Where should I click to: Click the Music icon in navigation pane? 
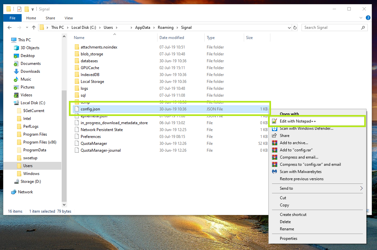click(x=16, y=79)
